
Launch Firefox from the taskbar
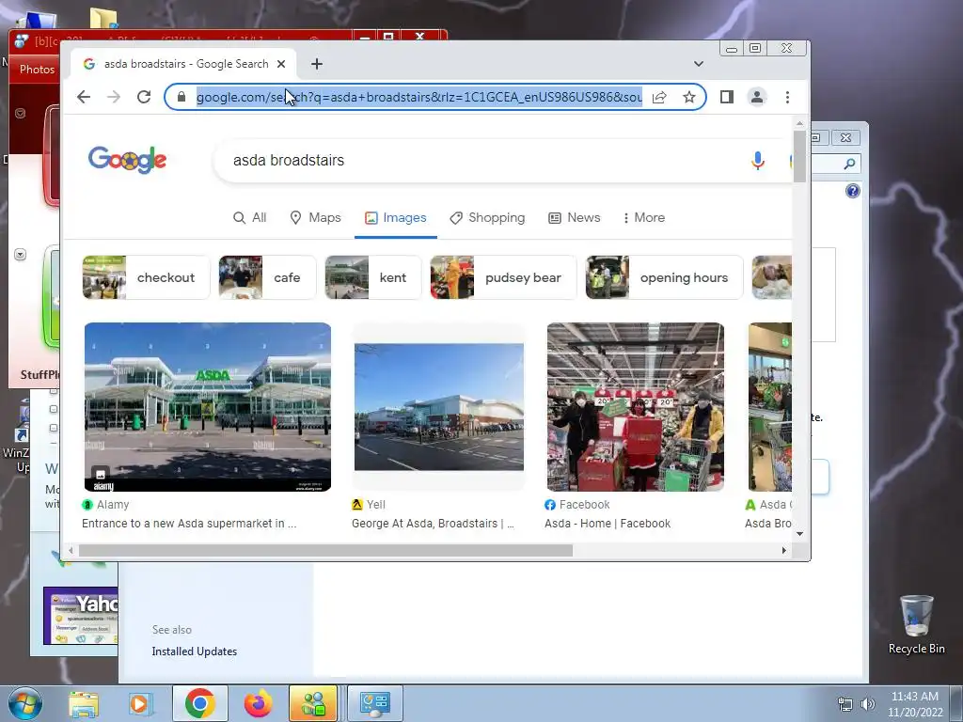tap(258, 703)
